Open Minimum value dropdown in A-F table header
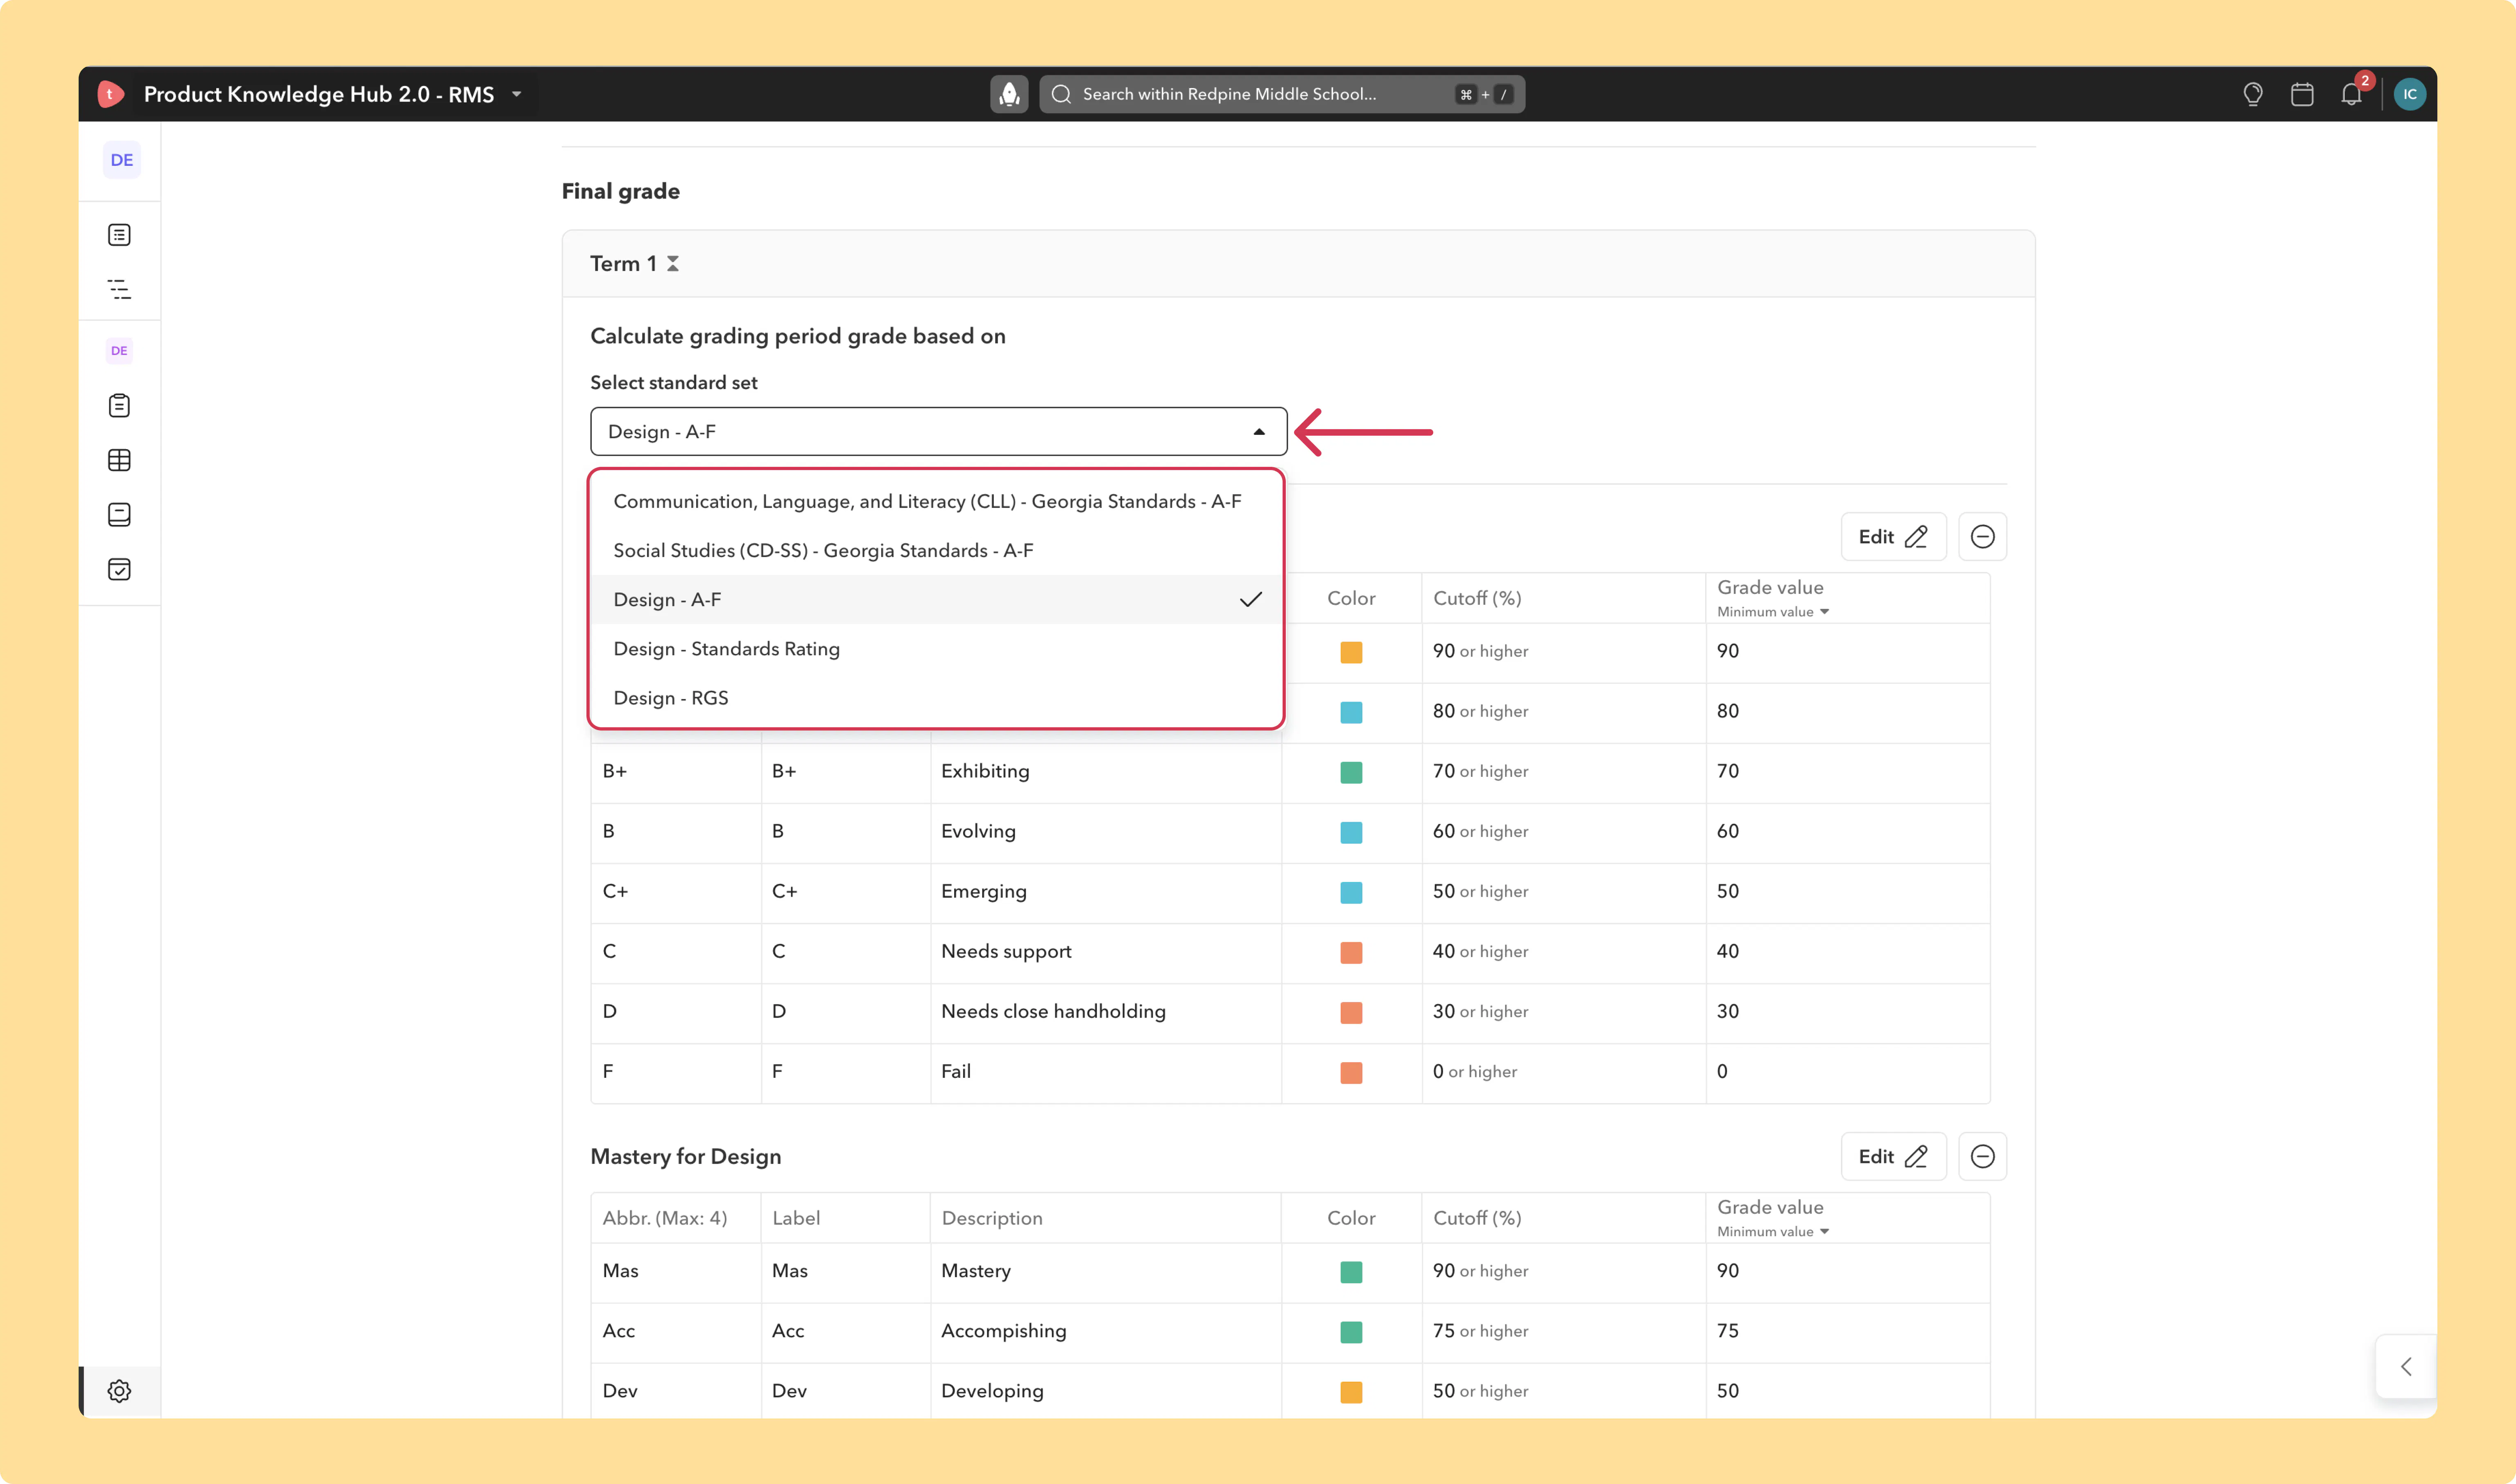This screenshot has height=1484, width=2516. pyautogui.click(x=1773, y=612)
